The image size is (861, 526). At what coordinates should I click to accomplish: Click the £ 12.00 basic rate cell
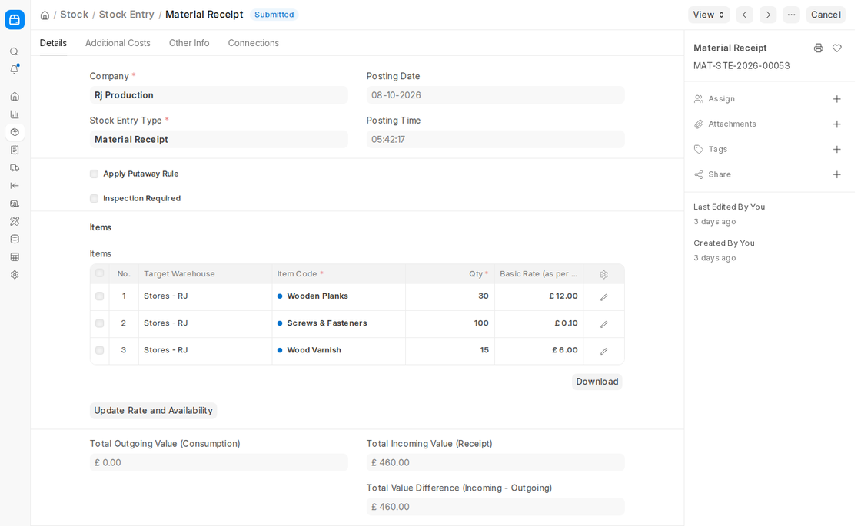point(539,296)
